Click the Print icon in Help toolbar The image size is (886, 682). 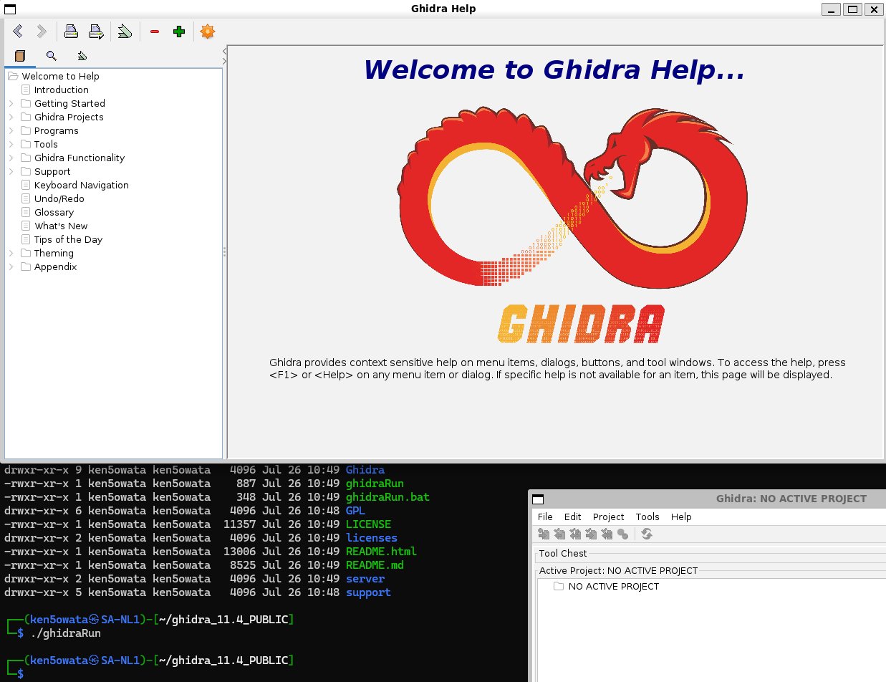pos(71,31)
